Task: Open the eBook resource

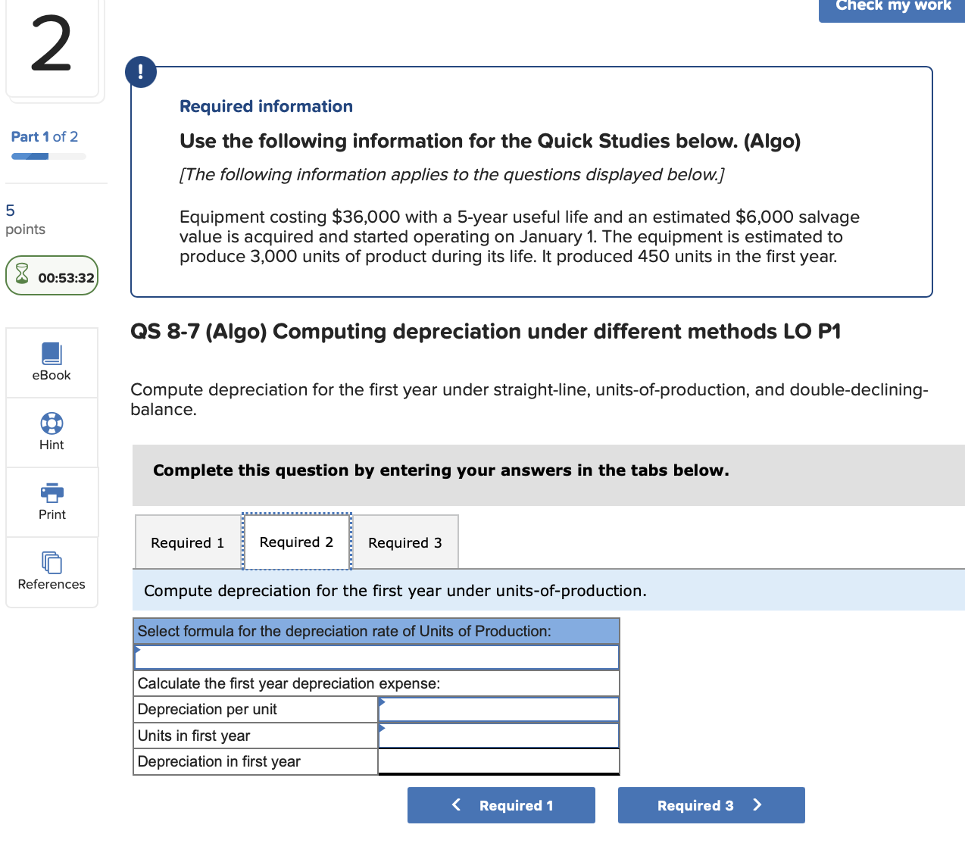Action: (x=51, y=362)
